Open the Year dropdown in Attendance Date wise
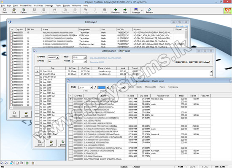This screenshot has height=168, width=232. (x=91, y=87)
